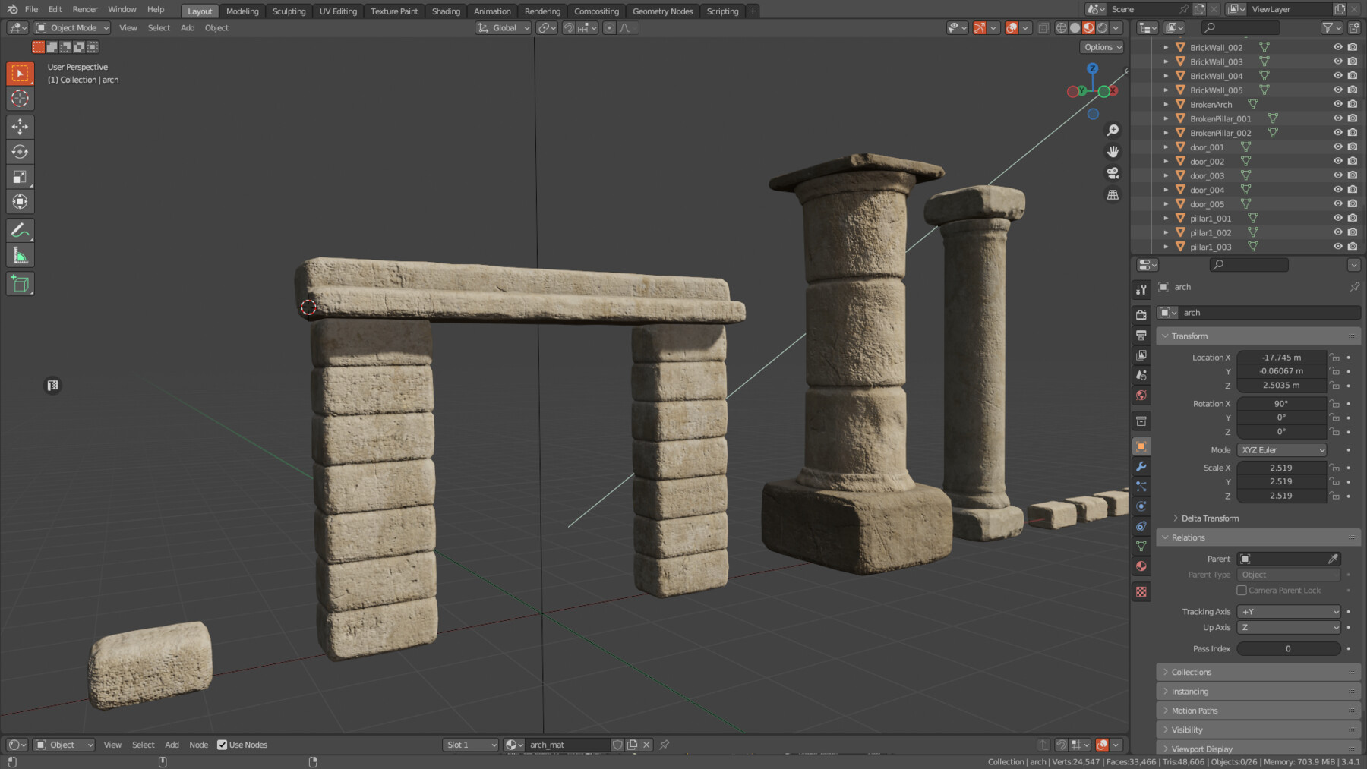Open the XYZ Euler rotation mode dropdown

pyautogui.click(x=1281, y=449)
